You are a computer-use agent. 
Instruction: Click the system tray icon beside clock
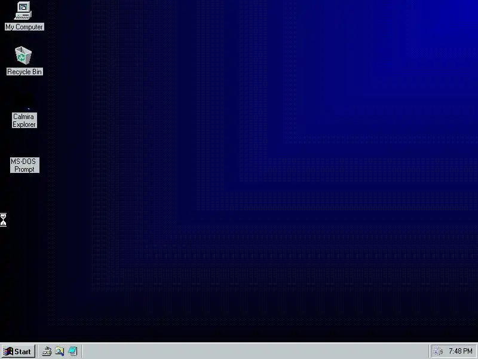tap(439, 352)
